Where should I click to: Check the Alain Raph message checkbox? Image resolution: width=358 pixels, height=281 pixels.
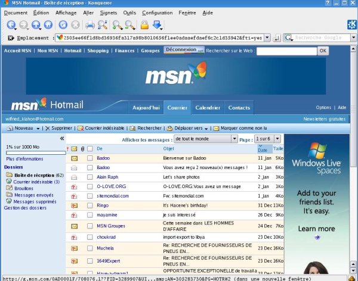point(90,177)
